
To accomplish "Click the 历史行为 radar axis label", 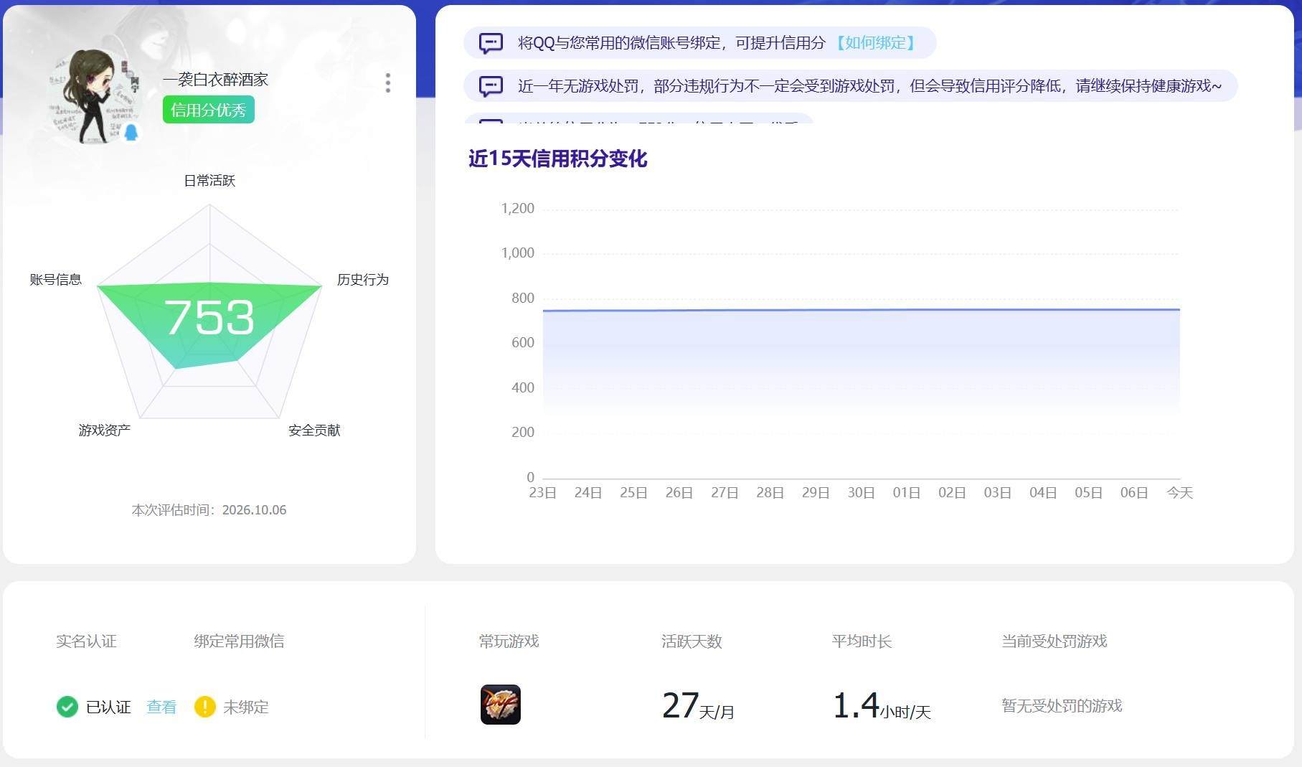I will [363, 279].
